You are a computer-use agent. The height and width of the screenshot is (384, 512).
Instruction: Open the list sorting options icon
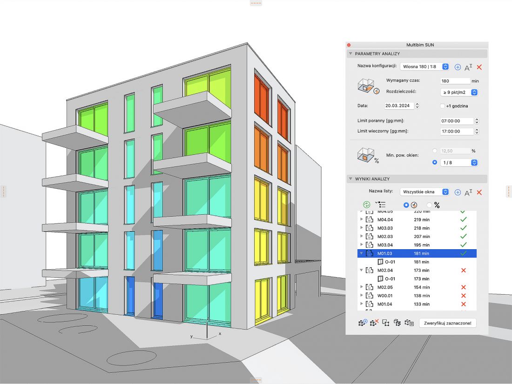(x=381, y=205)
